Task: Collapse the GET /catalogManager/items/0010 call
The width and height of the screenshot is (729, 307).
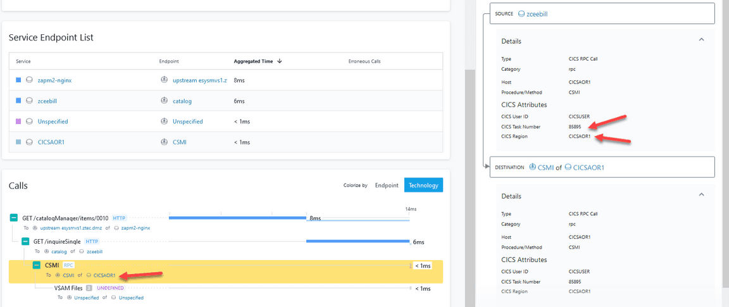Action: 14,218
